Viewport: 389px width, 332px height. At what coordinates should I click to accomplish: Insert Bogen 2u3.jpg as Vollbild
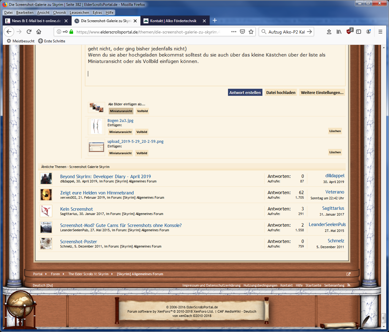pos(142,132)
